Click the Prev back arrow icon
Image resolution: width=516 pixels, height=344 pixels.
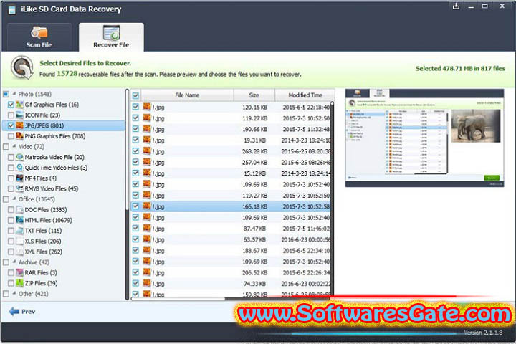pos(14,312)
